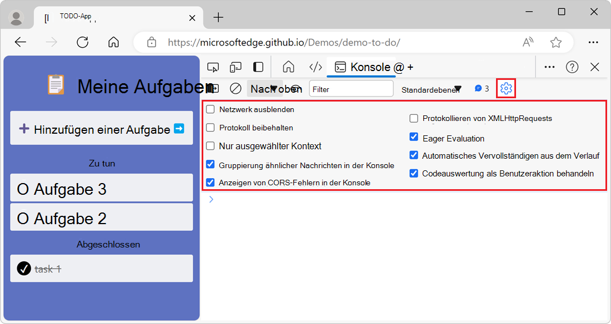Change the DevTools dock location
Image resolution: width=611 pixels, height=324 pixels.
[257, 67]
